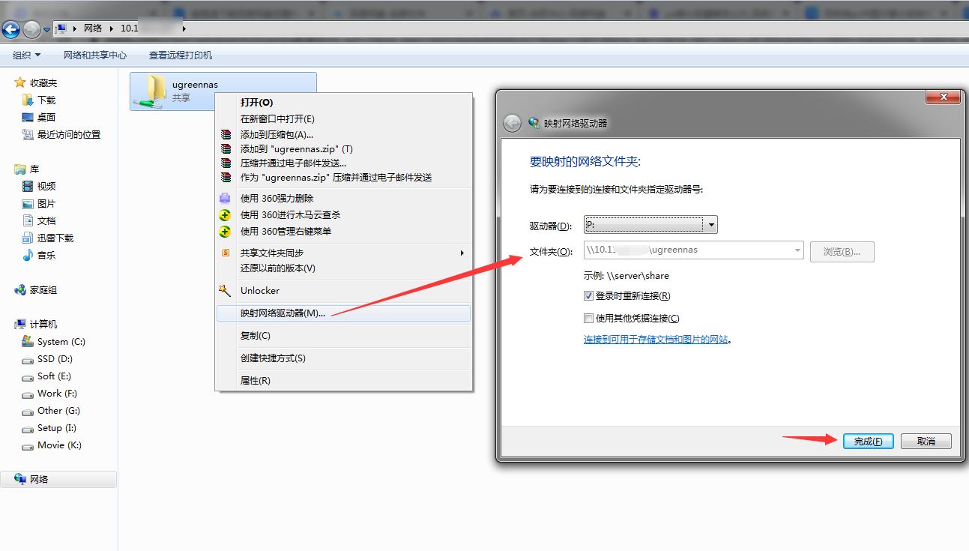The image size is (969, 551).
Task: Choose 复制(C) in context menu
Action: click(344, 335)
